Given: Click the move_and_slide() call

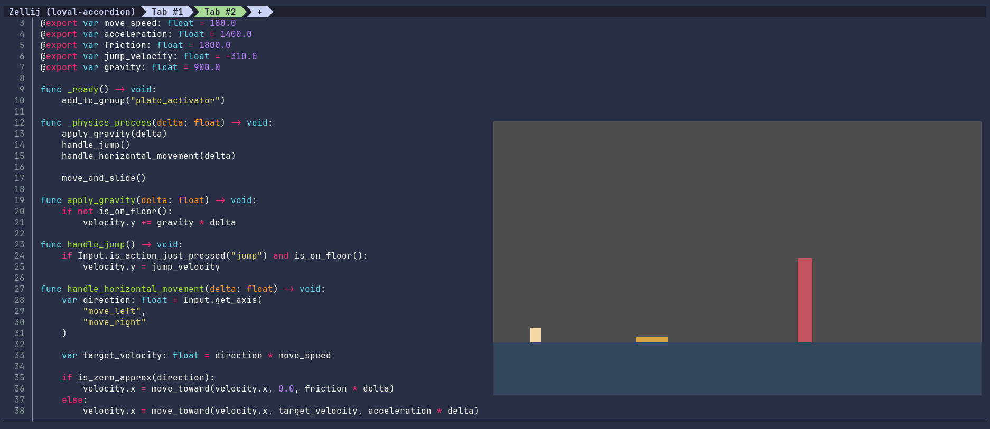Looking at the screenshot, I should [104, 178].
